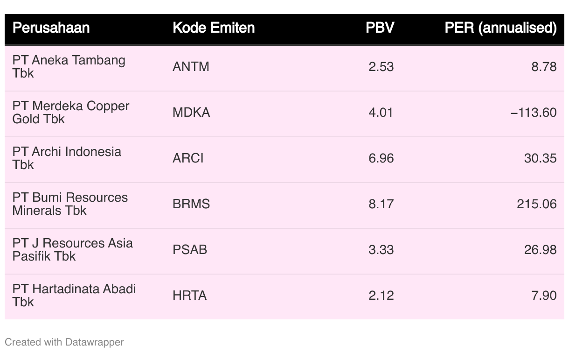The image size is (569, 353).
Task: Click the HRTA ticker code
Action: tap(189, 296)
